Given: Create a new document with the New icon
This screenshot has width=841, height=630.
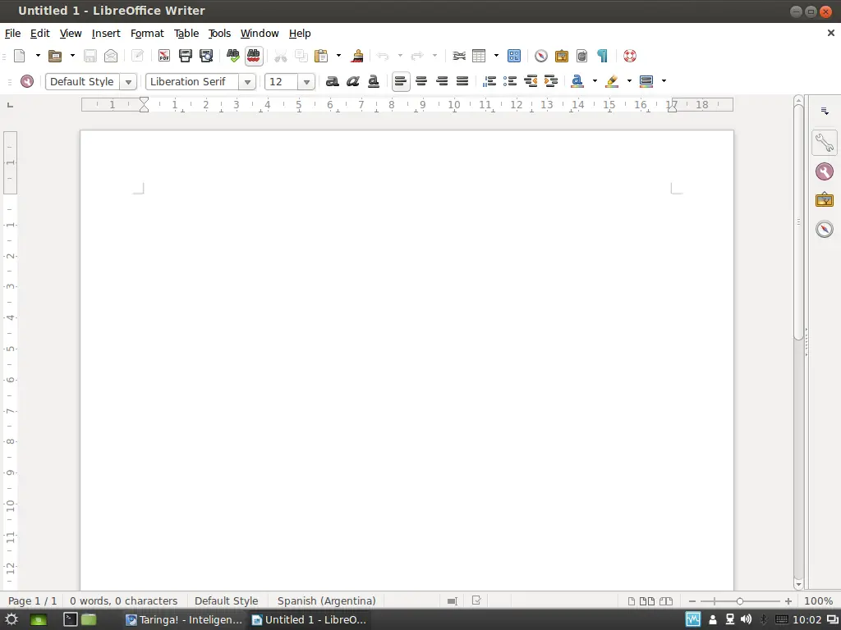Looking at the screenshot, I should coord(20,56).
